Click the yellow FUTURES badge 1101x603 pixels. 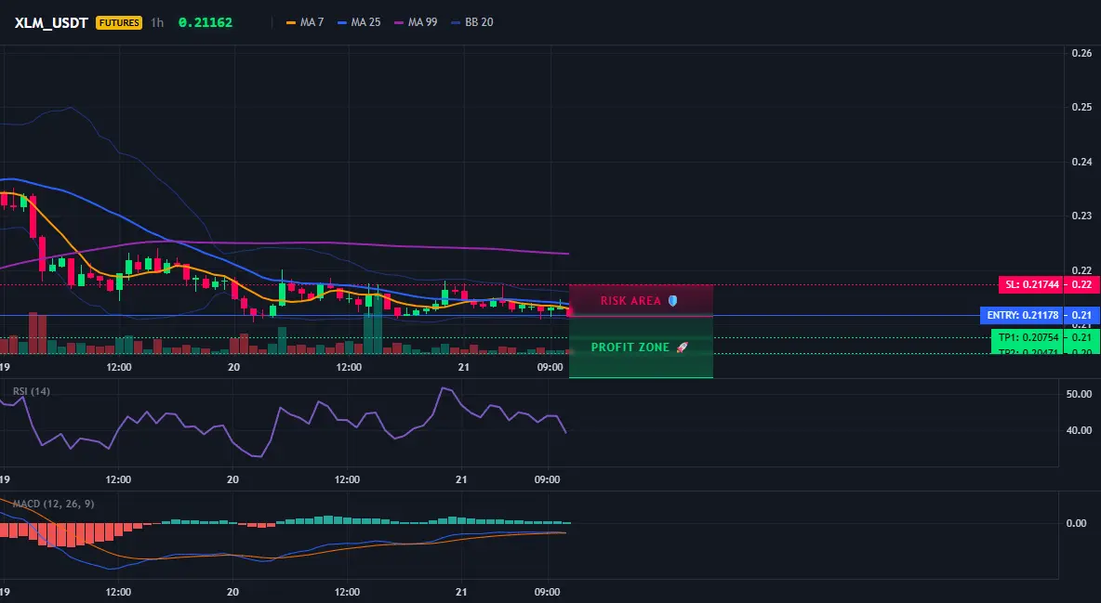119,22
